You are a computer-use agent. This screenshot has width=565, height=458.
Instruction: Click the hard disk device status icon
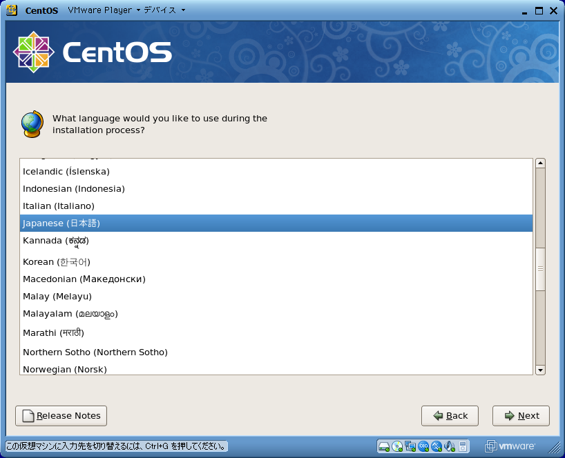point(384,447)
